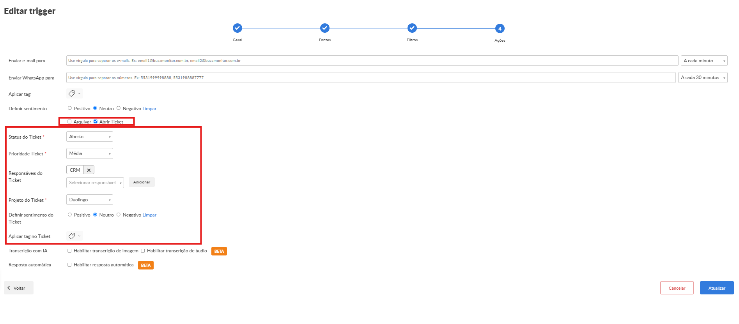Check the Arquivar checkbox
The height and width of the screenshot is (324, 739).
[69, 121]
